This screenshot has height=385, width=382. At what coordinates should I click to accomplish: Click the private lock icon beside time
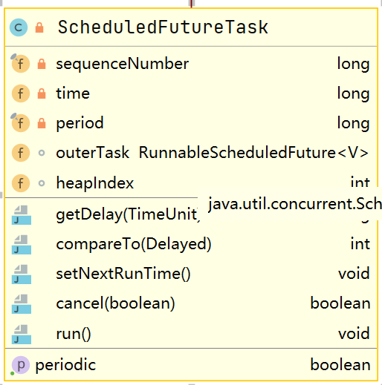(x=42, y=93)
